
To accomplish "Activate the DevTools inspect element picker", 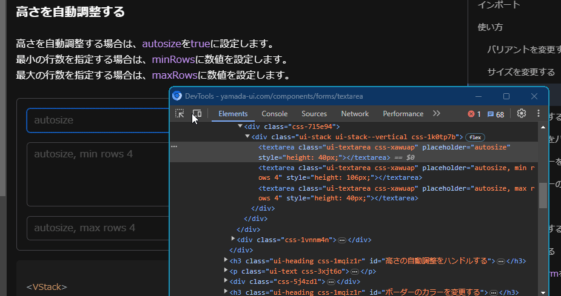I will point(180,114).
